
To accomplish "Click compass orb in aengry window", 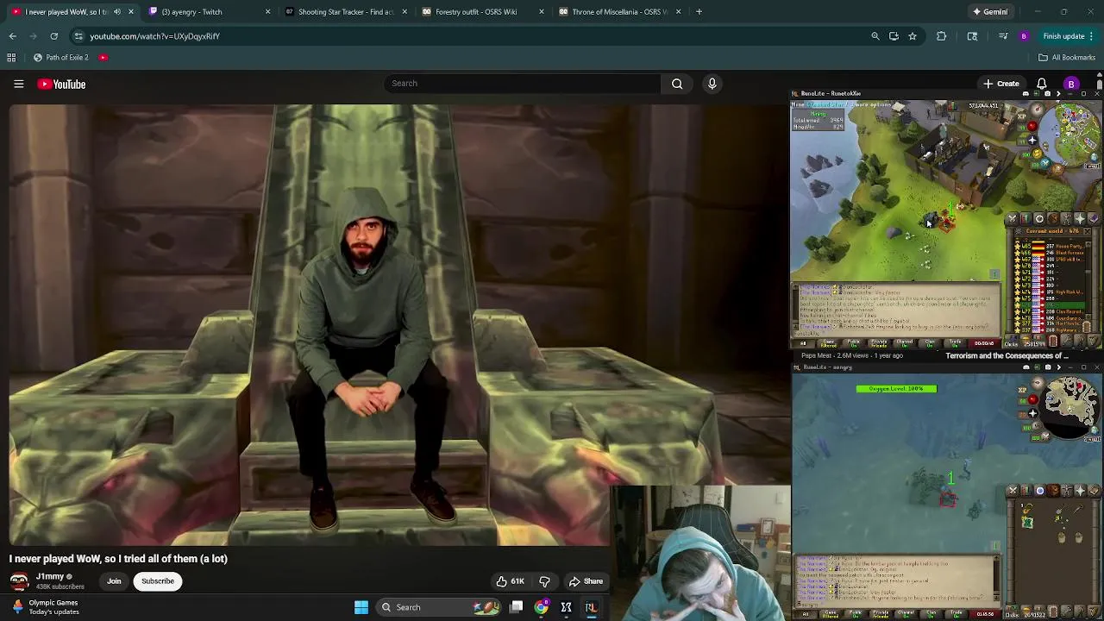I will pos(1038,383).
